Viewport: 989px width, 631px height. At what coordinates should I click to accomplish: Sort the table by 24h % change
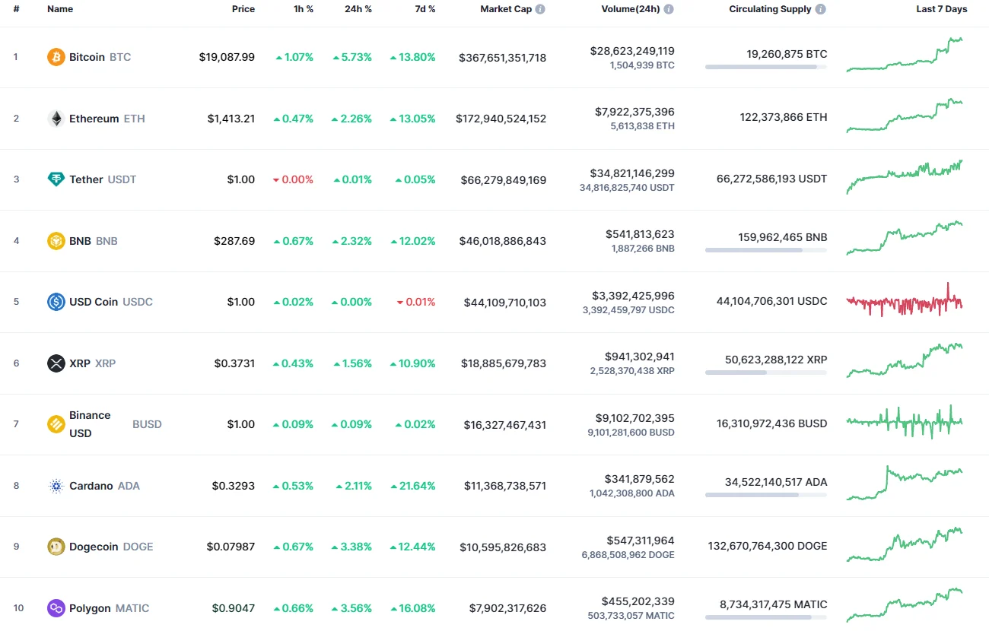pos(358,9)
